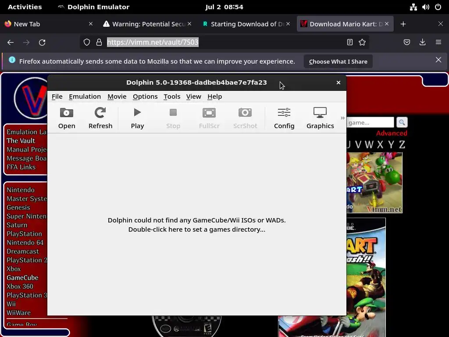Screen dimensions: 449x337
Task: Dismiss the Firefox data notification bar
Action: coord(438,60)
